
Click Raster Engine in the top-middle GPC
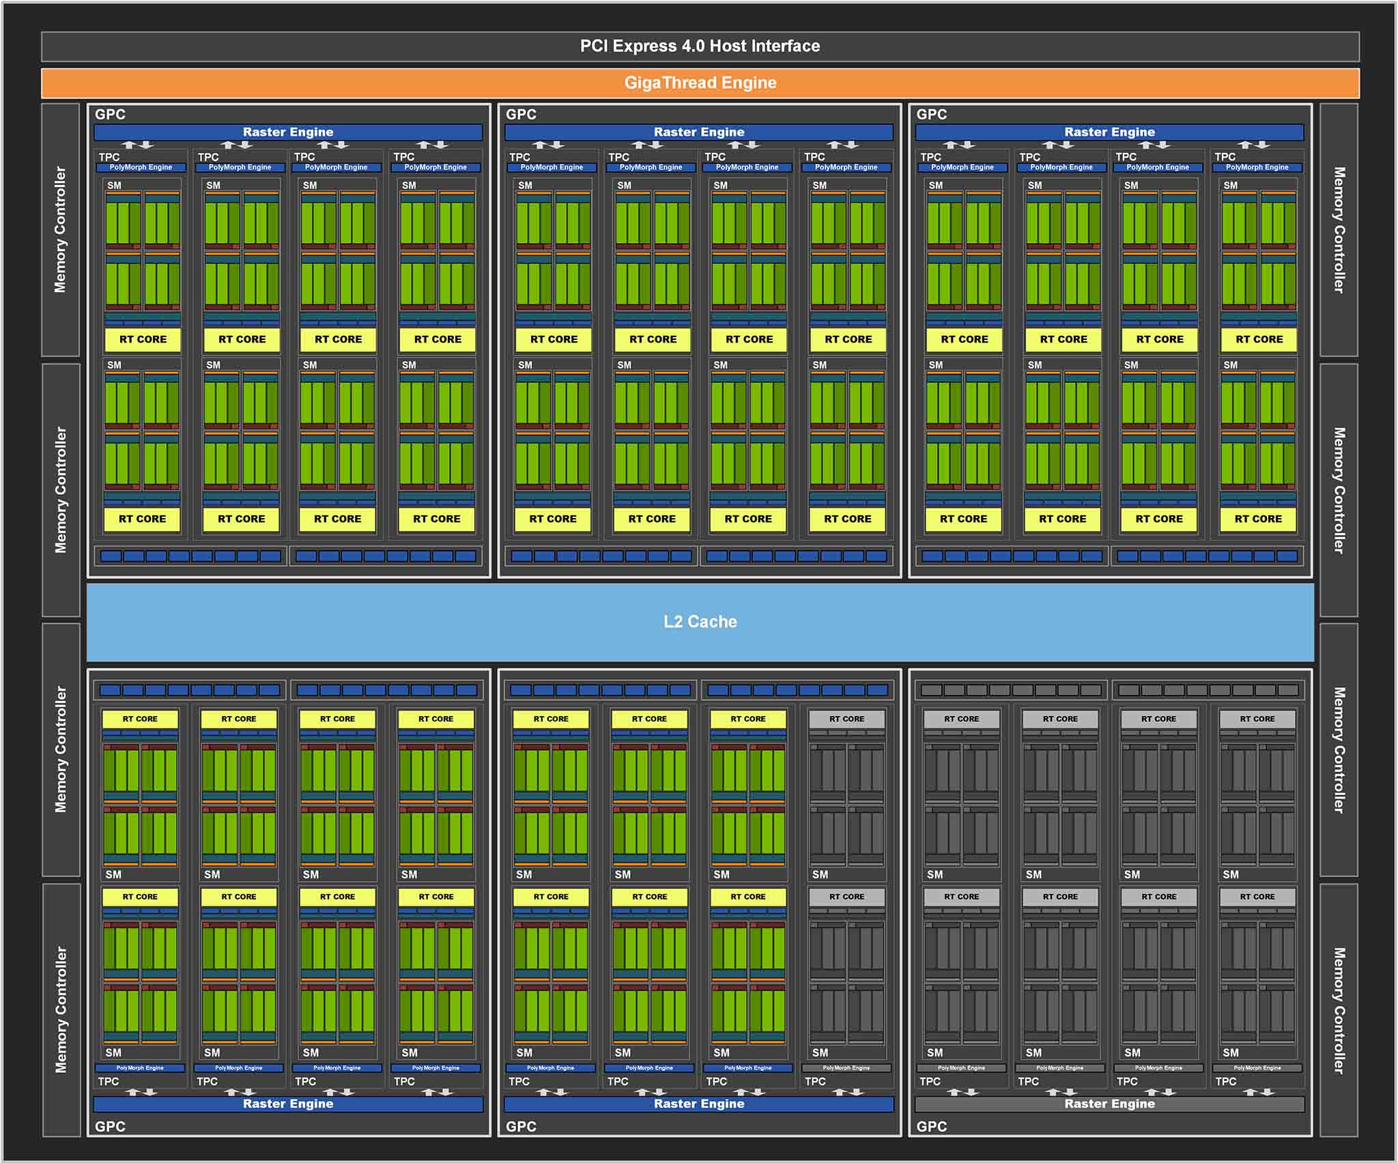coord(699,132)
